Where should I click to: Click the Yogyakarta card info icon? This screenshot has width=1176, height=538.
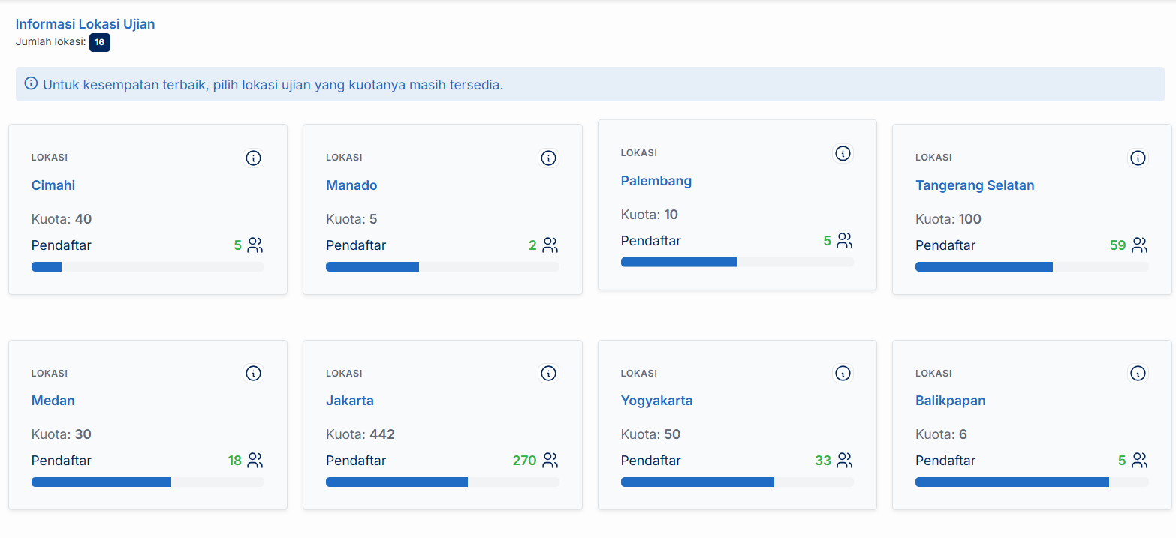(843, 373)
